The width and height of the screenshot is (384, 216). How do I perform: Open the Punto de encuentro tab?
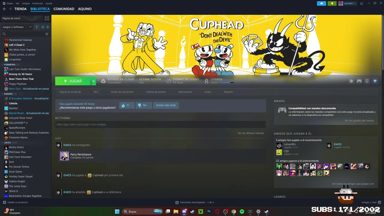(x=122, y=92)
